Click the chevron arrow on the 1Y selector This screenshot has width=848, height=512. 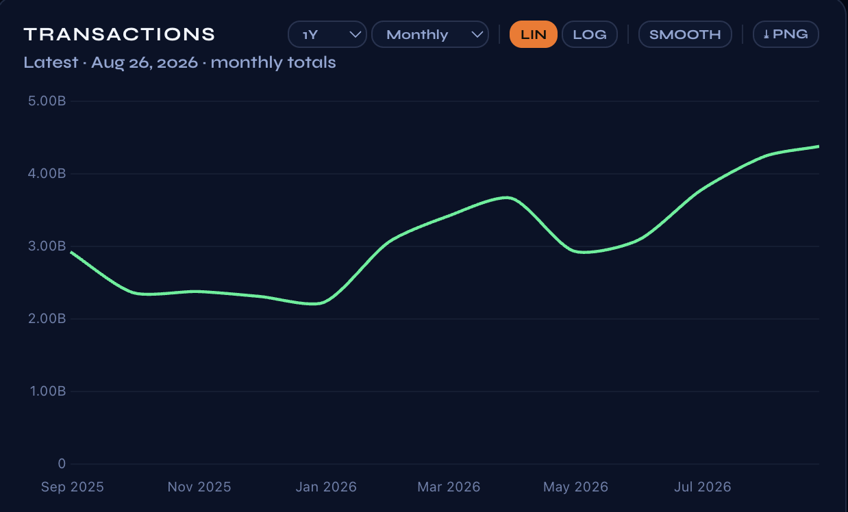coord(355,34)
